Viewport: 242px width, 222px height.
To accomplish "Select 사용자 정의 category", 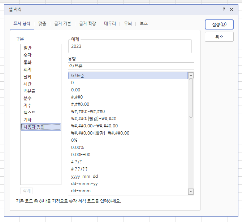I will (41, 127).
